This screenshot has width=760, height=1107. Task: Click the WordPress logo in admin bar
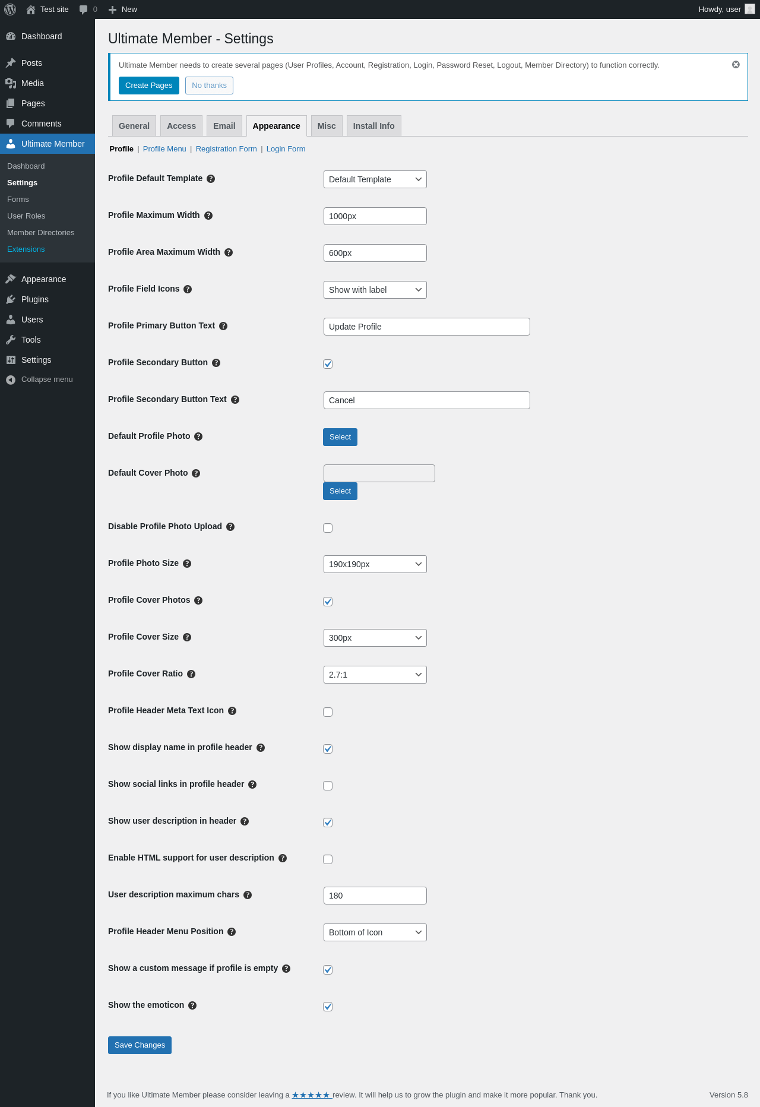click(10, 10)
